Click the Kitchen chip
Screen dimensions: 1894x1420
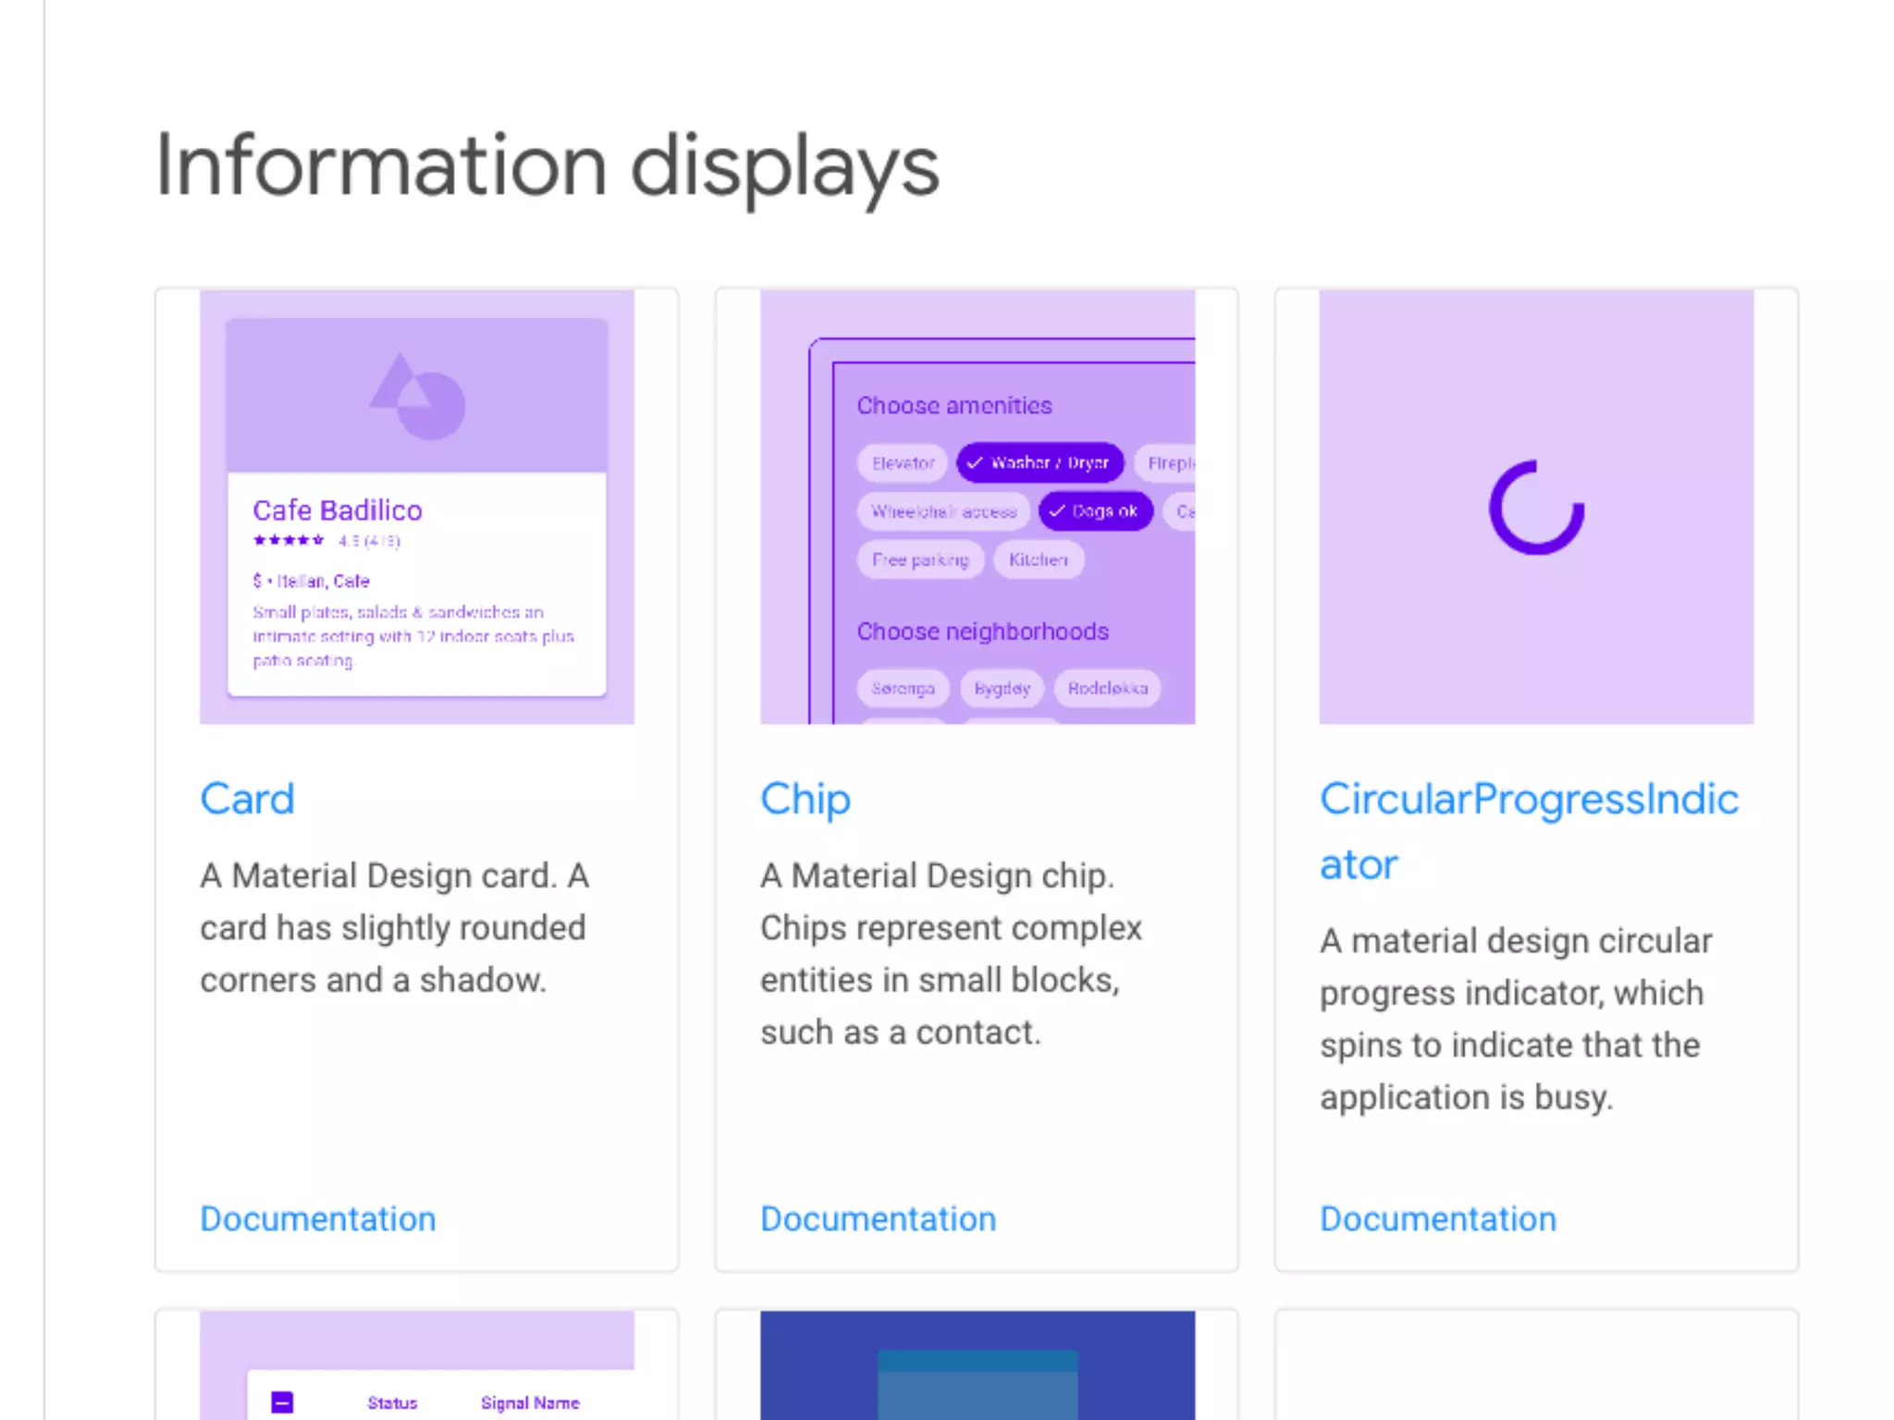click(1038, 560)
